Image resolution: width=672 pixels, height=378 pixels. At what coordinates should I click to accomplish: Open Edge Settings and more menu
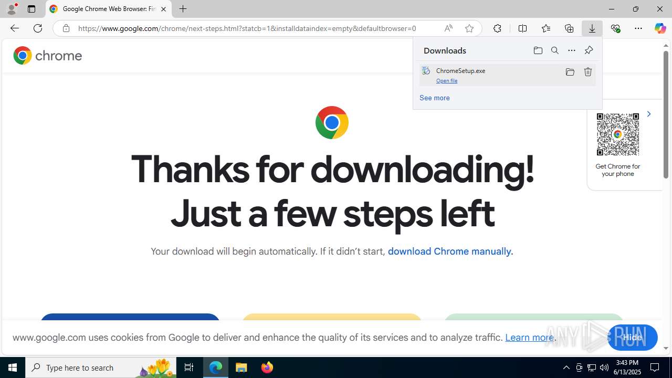click(x=638, y=28)
